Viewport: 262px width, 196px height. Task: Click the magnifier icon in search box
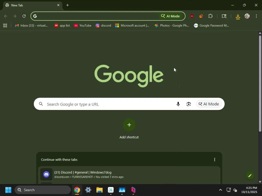click(41, 104)
